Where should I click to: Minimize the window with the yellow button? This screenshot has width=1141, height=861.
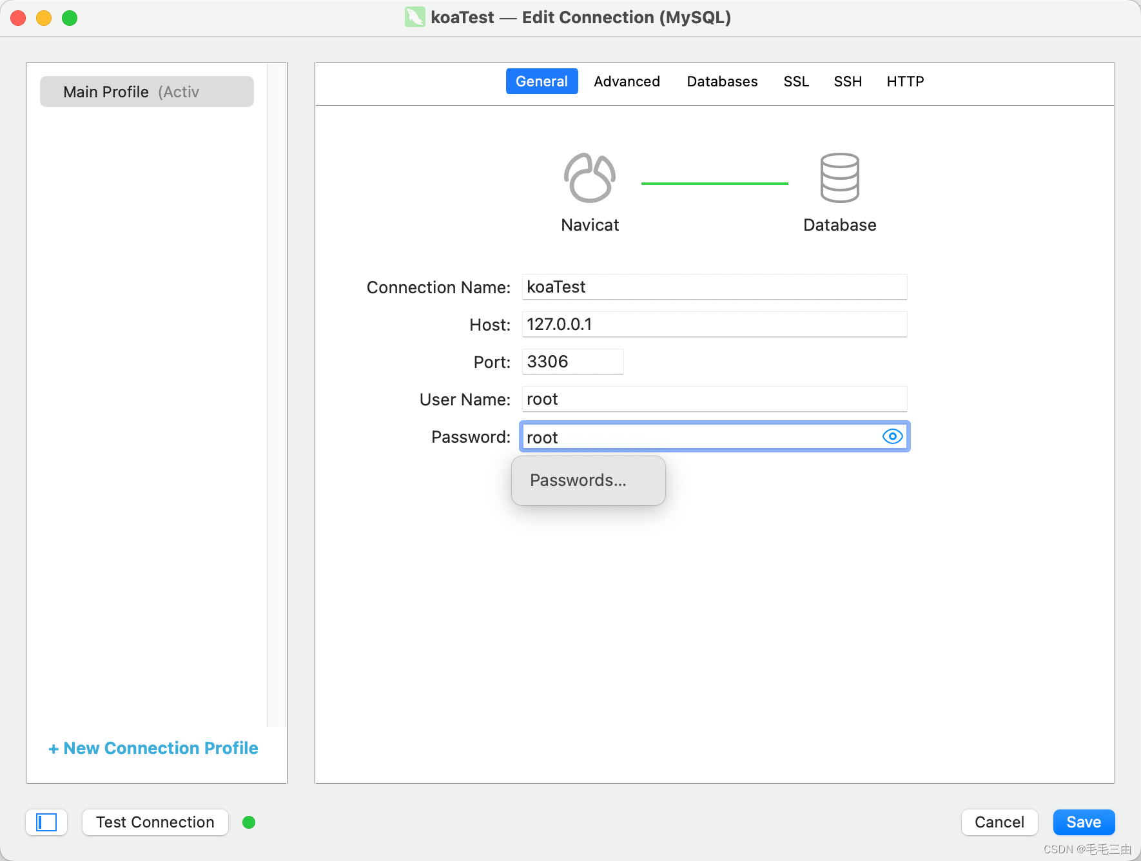coord(44,18)
